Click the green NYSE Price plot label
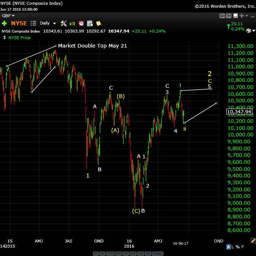Viewport: 256px width, 256px height. [x=19, y=38]
